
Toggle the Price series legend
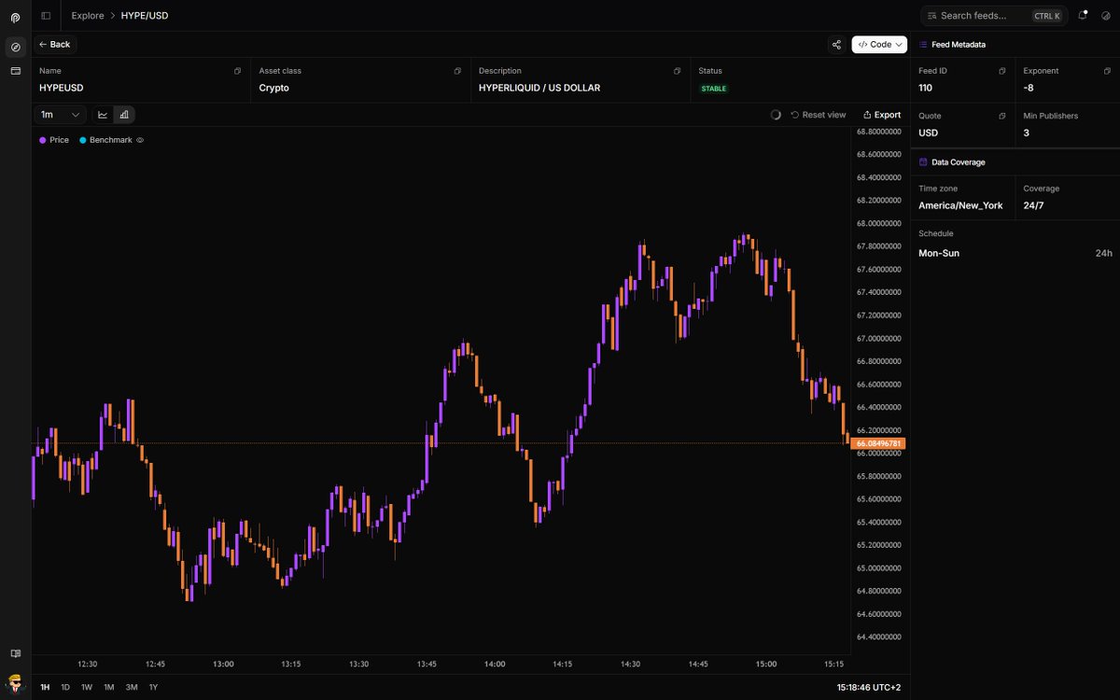[x=54, y=140]
